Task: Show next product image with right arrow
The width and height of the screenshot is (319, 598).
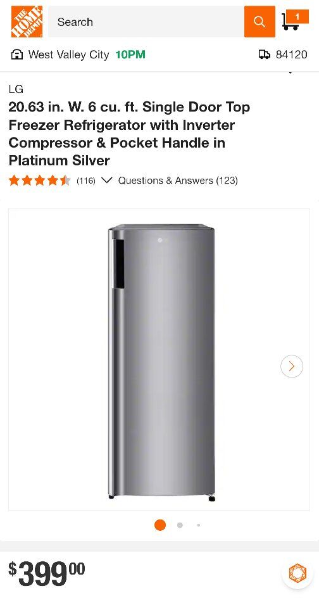Action: click(292, 366)
